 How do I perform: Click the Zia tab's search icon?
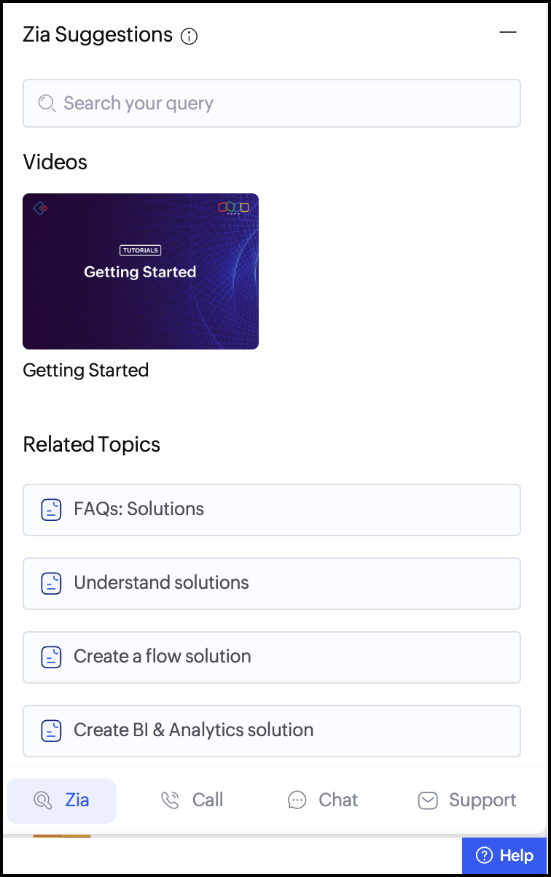(x=43, y=800)
